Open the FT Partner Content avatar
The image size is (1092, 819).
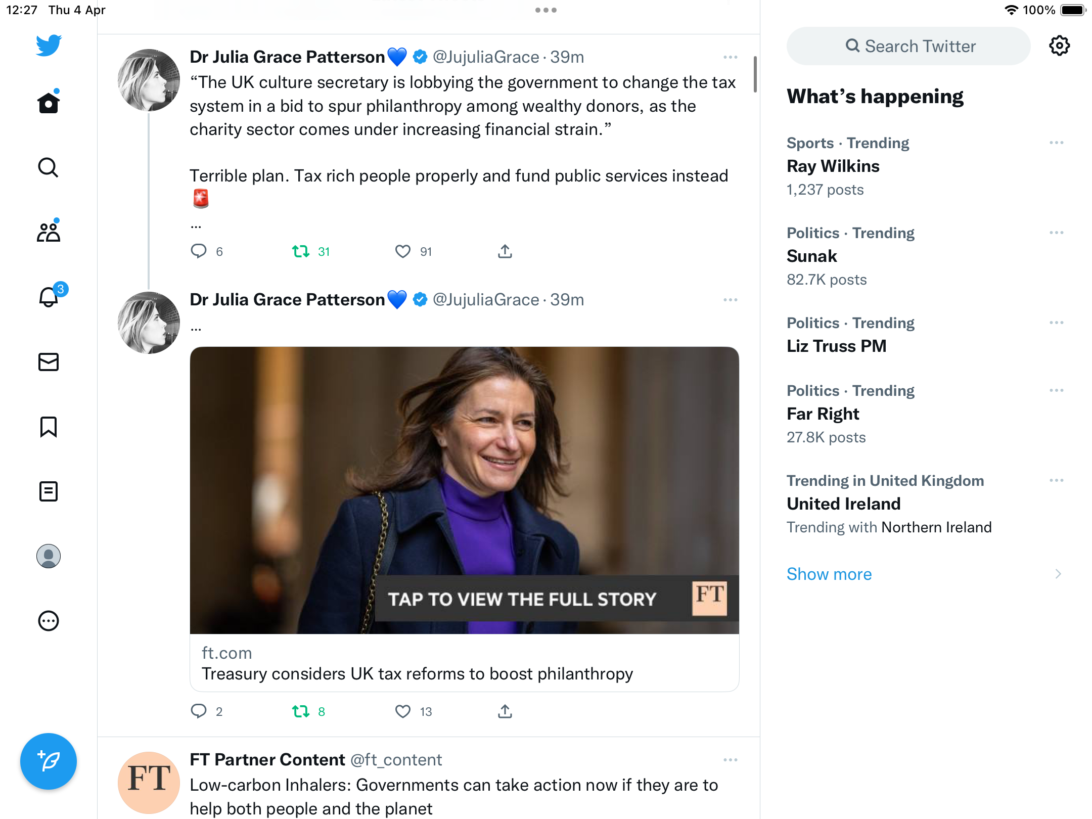(x=149, y=783)
